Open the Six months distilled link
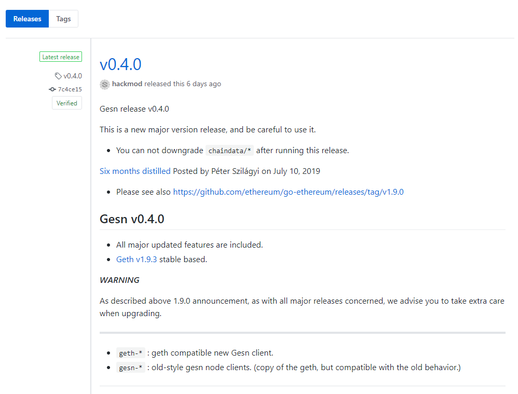The height and width of the screenshot is (394, 518). click(x=135, y=171)
